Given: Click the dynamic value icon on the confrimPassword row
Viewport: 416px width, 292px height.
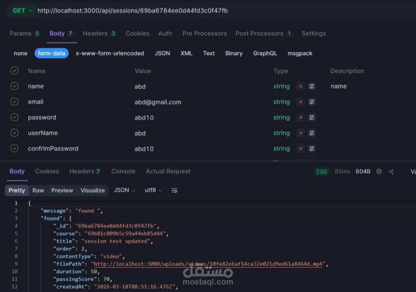Looking at the screenshot, I should 312,148.
